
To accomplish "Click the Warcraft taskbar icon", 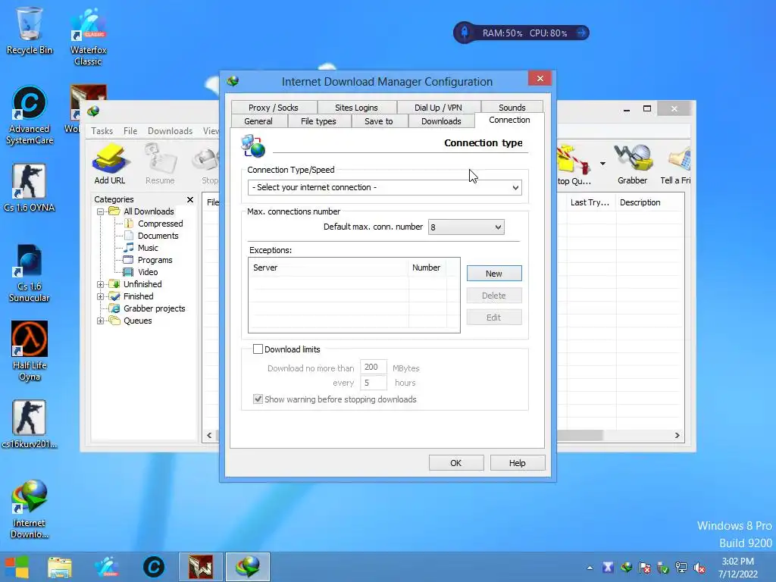I will coord(200,567).
